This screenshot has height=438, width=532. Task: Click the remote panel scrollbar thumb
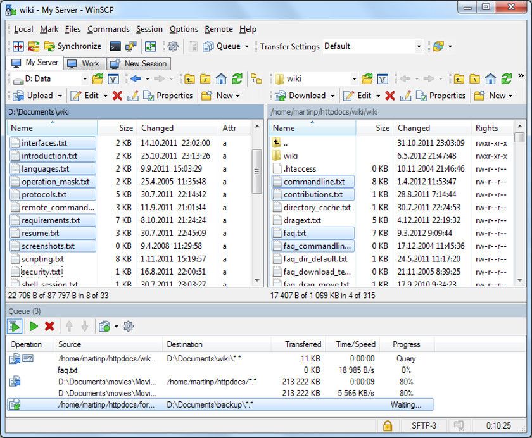point(519,137)
